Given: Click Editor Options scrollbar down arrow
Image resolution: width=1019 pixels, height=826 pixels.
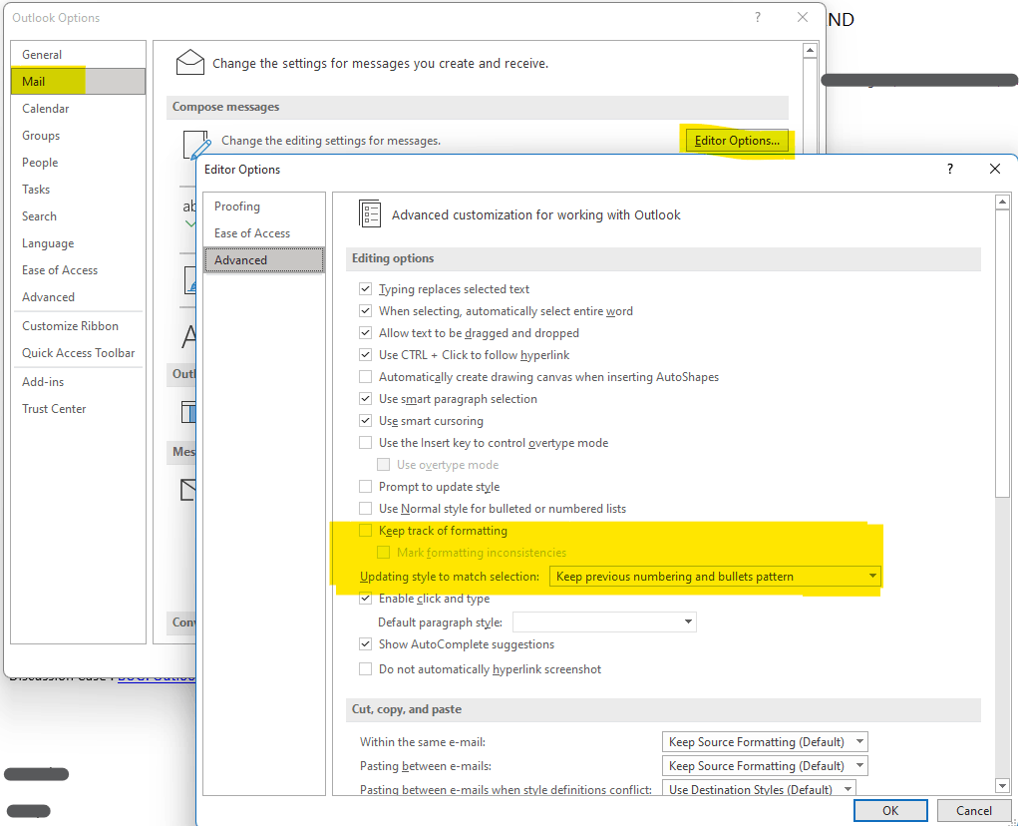Looking at the screenshot, I should (1003, 786).
